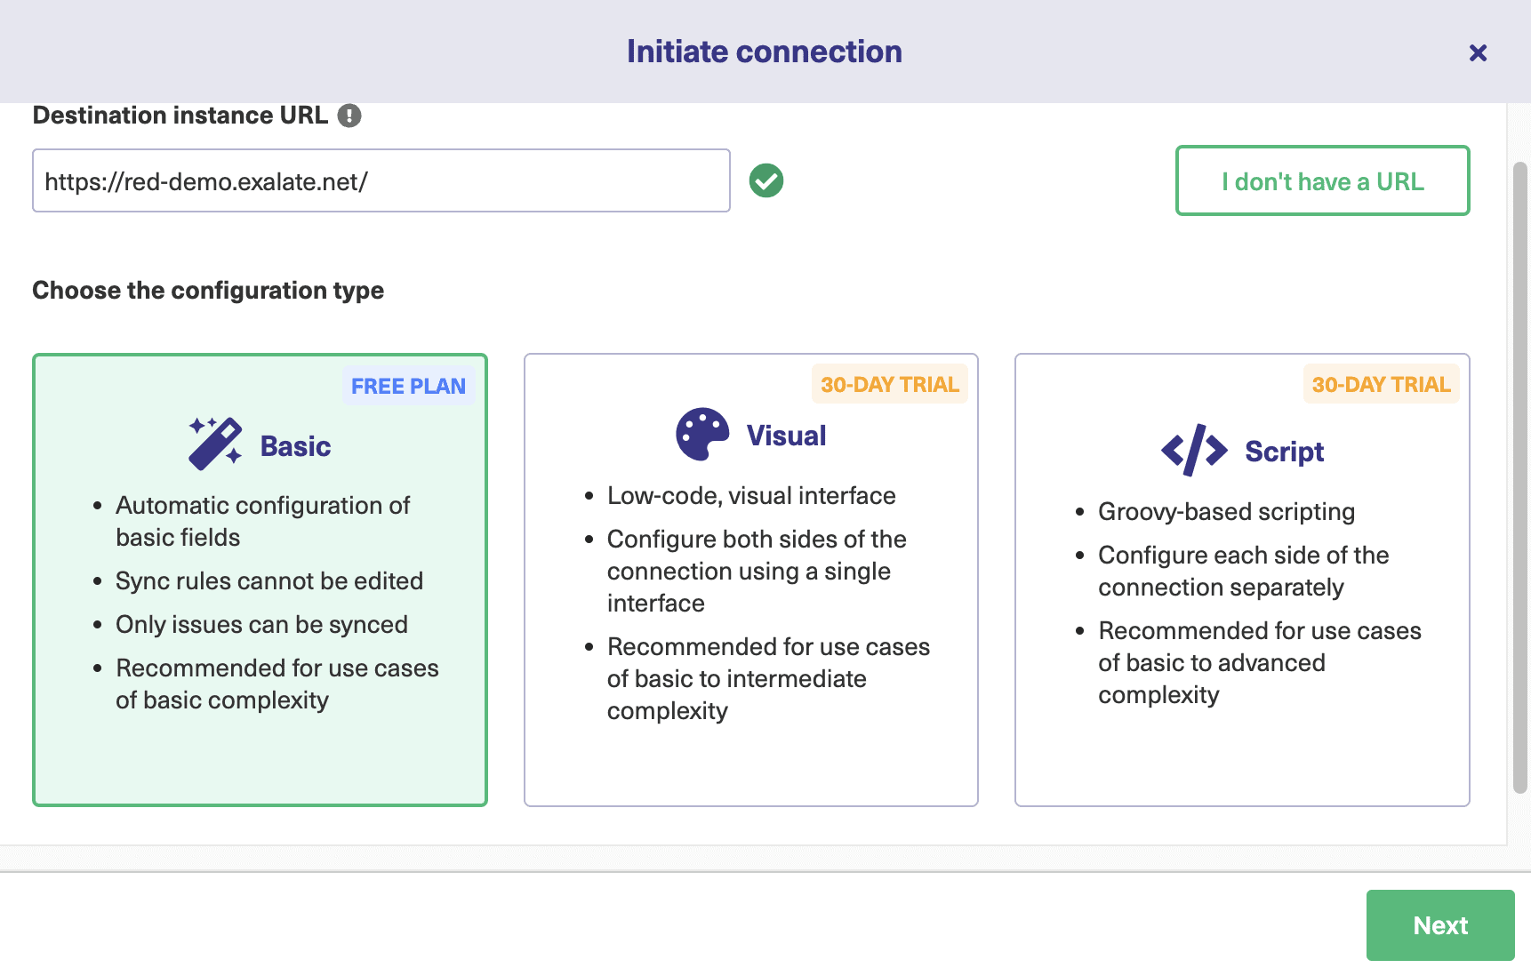Click the 30-DAY TRIAL badge on Script card
This screenshot has width=1531, height=976.
point(1380,384)
